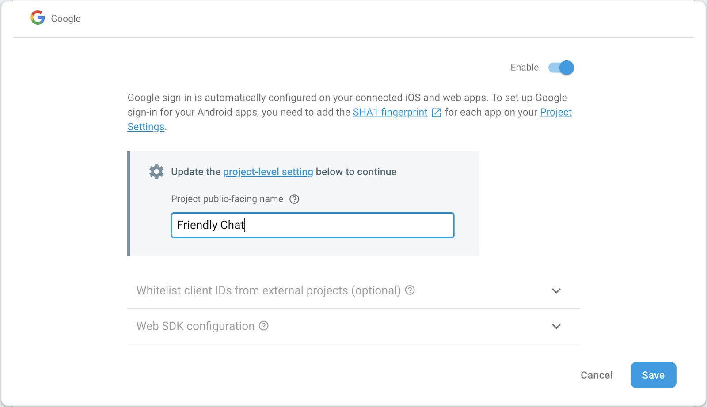Open the help icon next to Project public-facing name

[x=294, y=199]
